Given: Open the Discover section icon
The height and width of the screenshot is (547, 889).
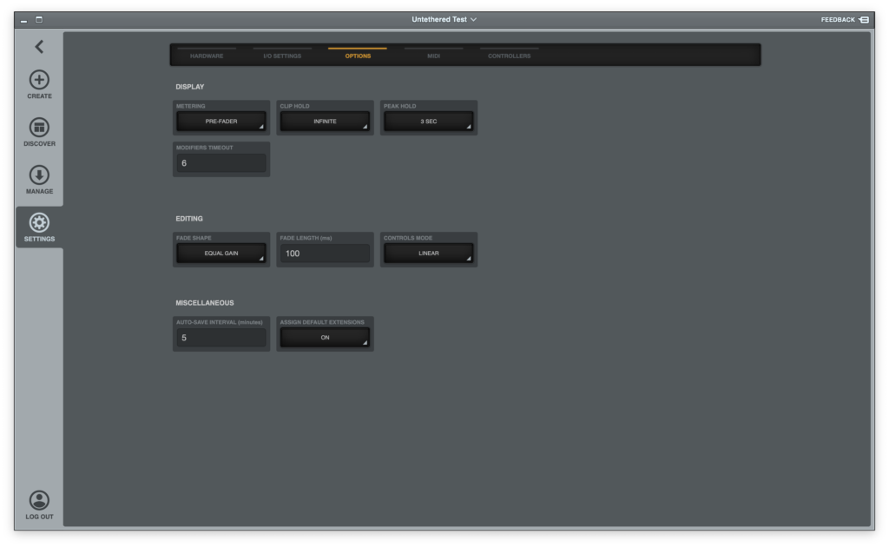Looking at the screenshot, I should (x=39, y=128).
